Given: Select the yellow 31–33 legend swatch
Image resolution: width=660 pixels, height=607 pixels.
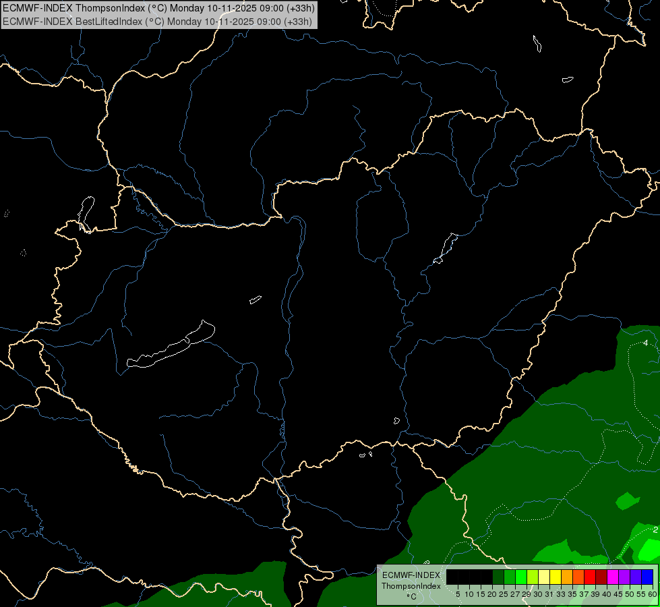Looking at the screenshot, I should 556,577.
